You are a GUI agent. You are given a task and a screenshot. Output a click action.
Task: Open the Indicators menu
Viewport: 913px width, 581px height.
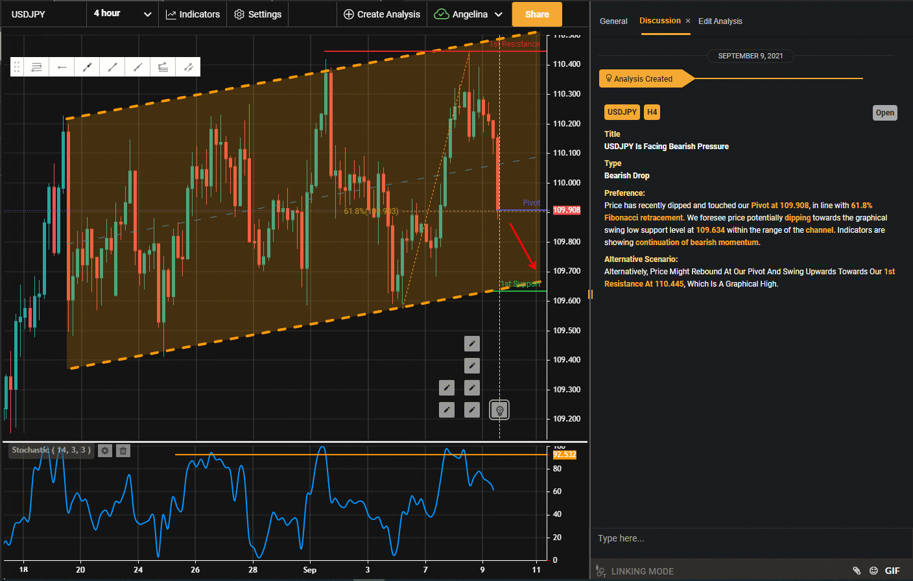coord(193,14)
